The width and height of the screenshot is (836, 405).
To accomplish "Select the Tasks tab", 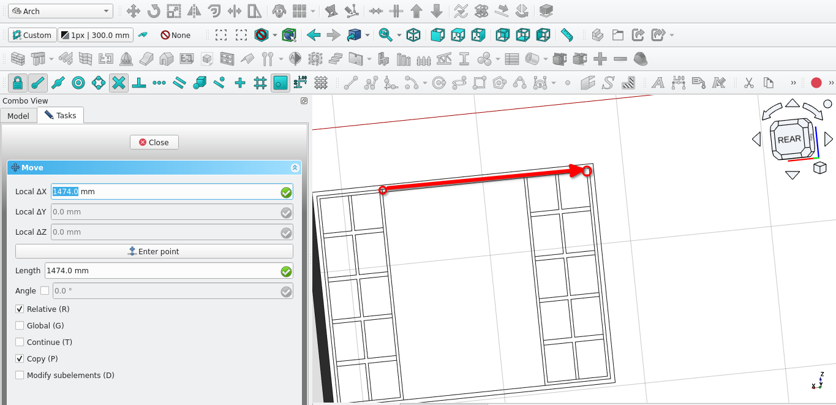I will coord(61,115).
